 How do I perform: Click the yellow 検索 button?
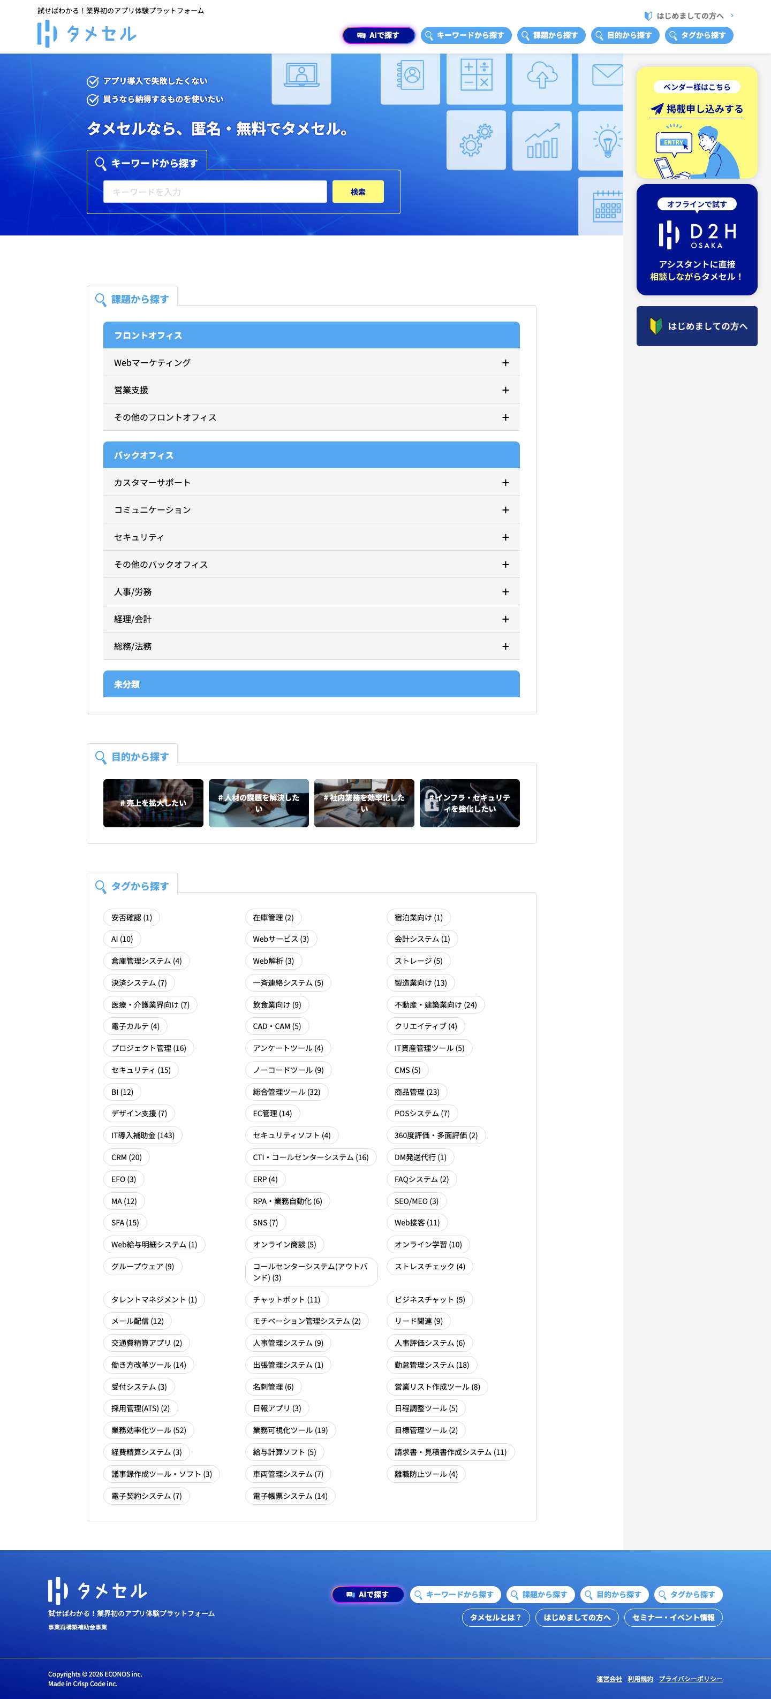tap(358, 192)
